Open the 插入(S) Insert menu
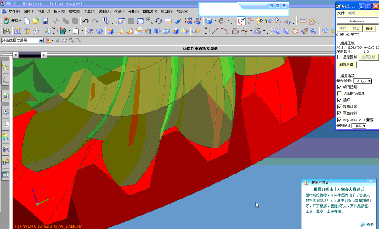Image resolution: width=379 pixels, height=229 pixels. tap(59, 12)
